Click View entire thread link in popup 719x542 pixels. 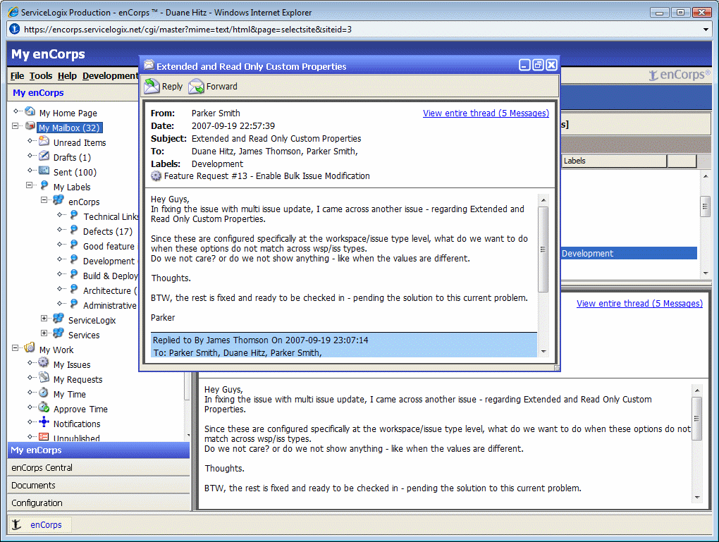[x=486, y=113]
